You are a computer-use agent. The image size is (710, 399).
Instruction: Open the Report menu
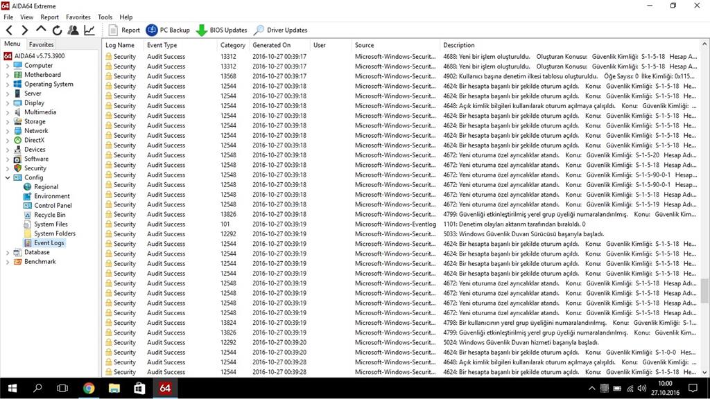coord(49,17)
